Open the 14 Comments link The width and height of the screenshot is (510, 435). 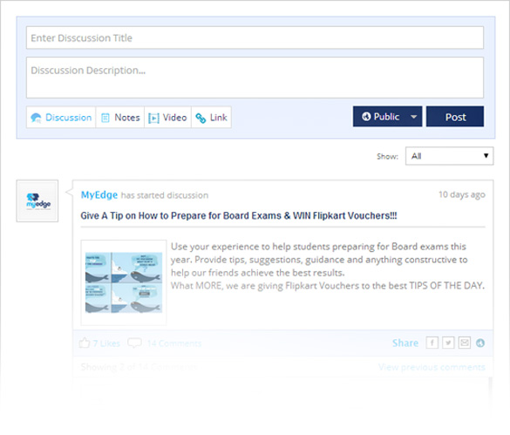click(174, 343)
